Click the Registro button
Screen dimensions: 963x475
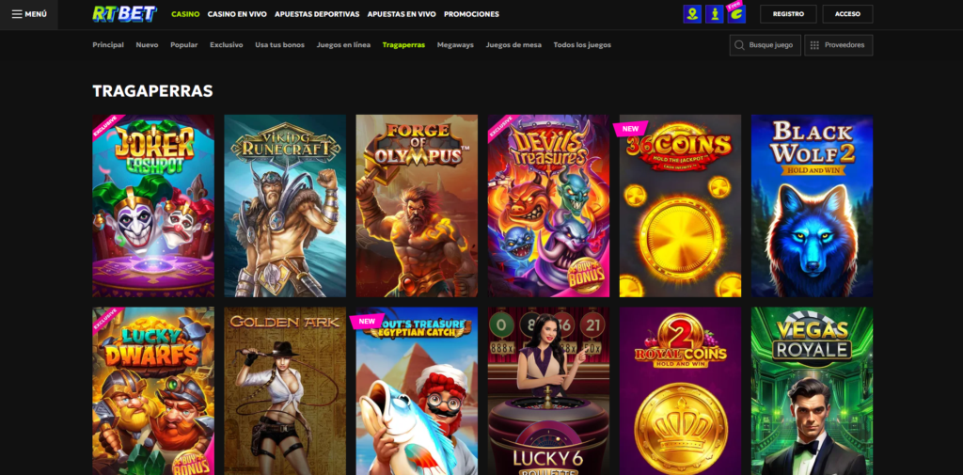(x=787, y=14)
